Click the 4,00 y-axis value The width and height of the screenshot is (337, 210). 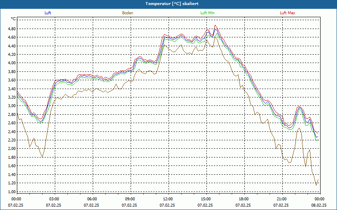click(x=12, y=63)
